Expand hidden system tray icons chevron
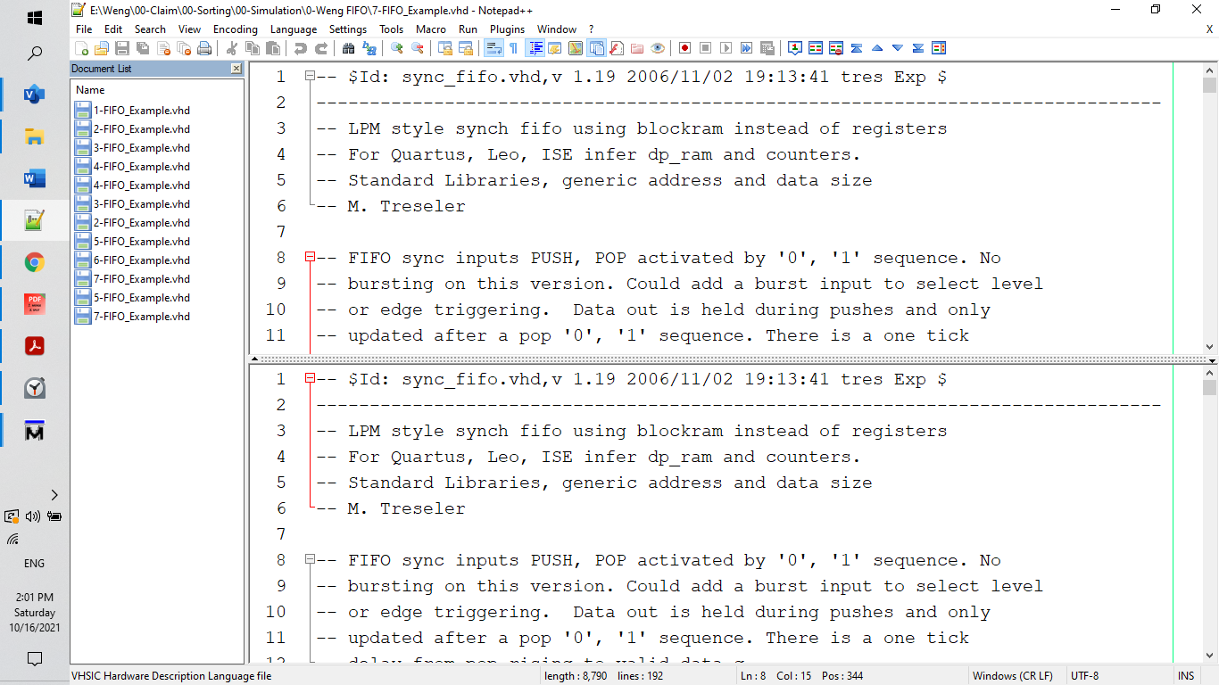Viewport: 1219px width, 685px height. point(54,495)
